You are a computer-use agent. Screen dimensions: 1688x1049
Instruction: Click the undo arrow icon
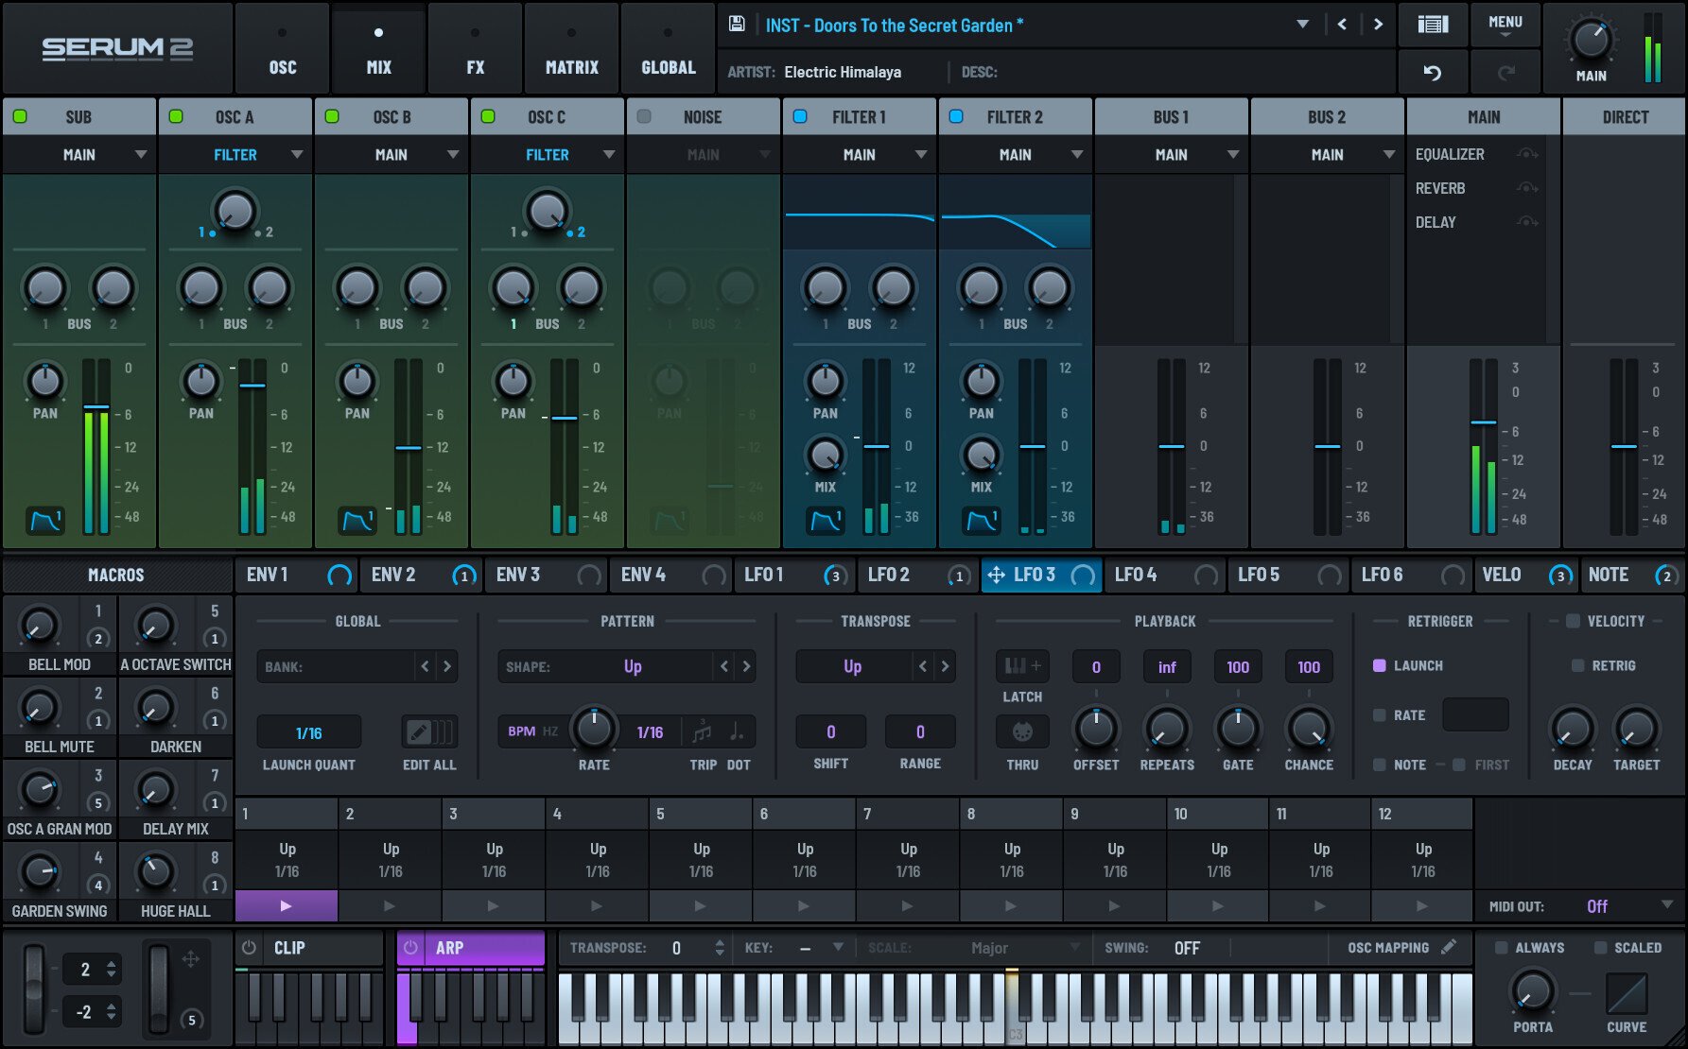[1434, 71]
